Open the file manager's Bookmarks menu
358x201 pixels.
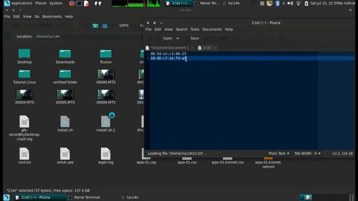coord(52,17)
